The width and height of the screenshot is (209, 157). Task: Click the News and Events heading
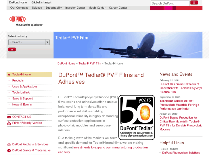(176, 74)
